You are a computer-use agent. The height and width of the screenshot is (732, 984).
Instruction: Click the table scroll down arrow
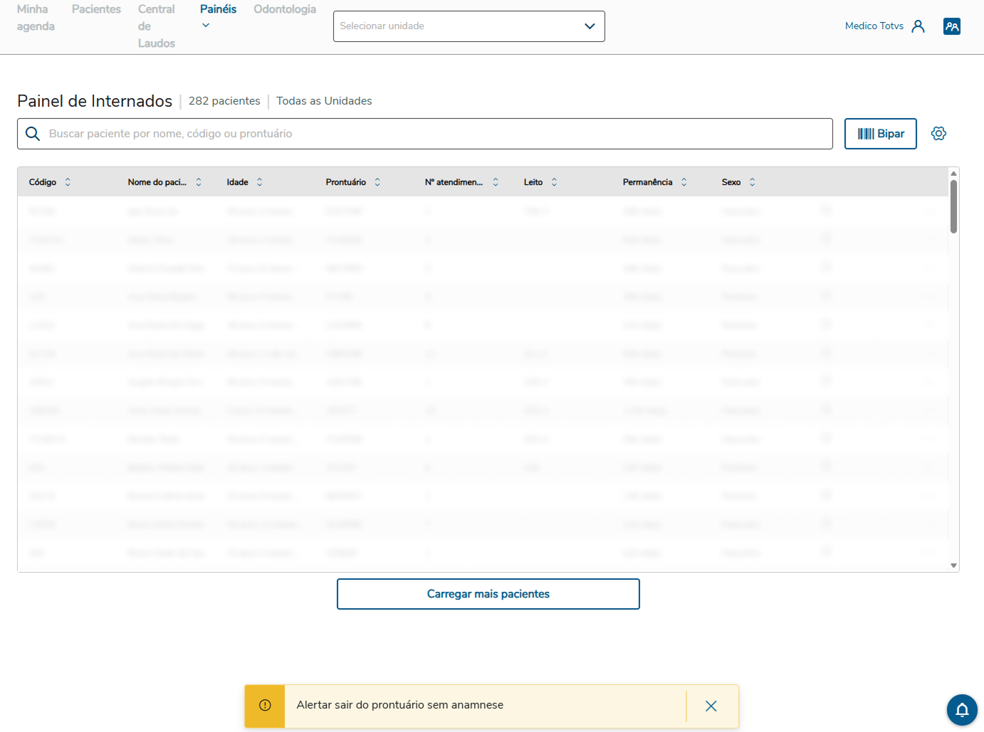click(953, 566)
